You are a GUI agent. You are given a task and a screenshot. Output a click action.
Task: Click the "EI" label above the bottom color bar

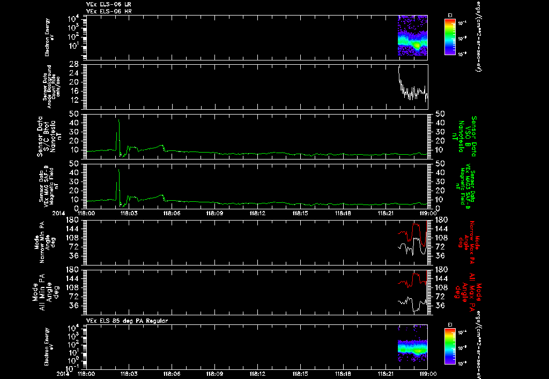click(x=450, y=325)
